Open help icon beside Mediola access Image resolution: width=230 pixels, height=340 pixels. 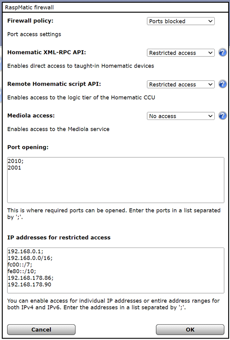tap(222, 116)
